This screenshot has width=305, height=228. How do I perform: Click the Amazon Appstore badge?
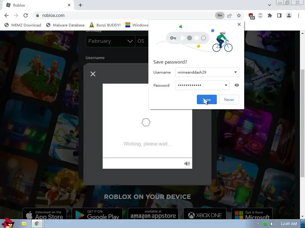pos(153,214)
